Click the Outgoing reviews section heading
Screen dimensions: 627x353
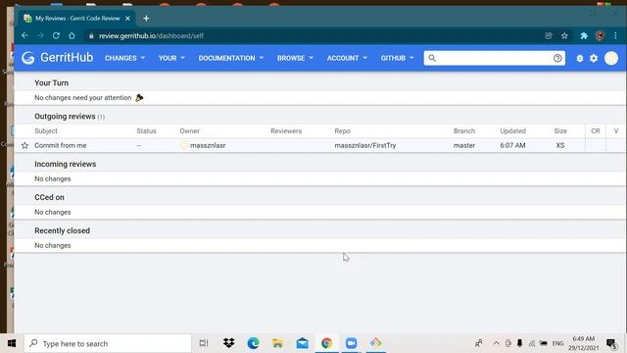pyautogui.click(x=65, y=117)
